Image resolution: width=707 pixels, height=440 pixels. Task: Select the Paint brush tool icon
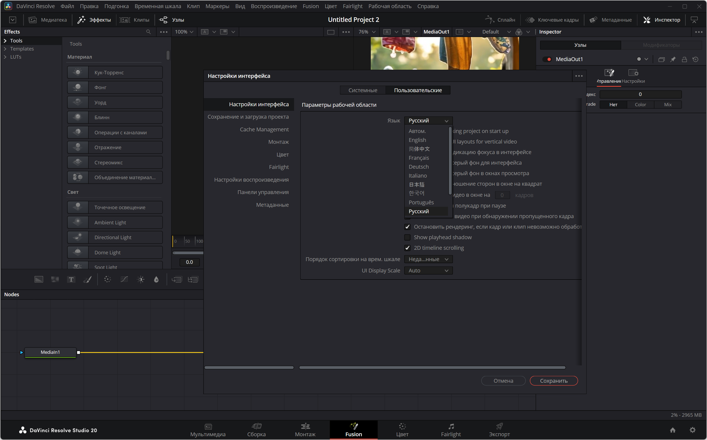[87, 280]
